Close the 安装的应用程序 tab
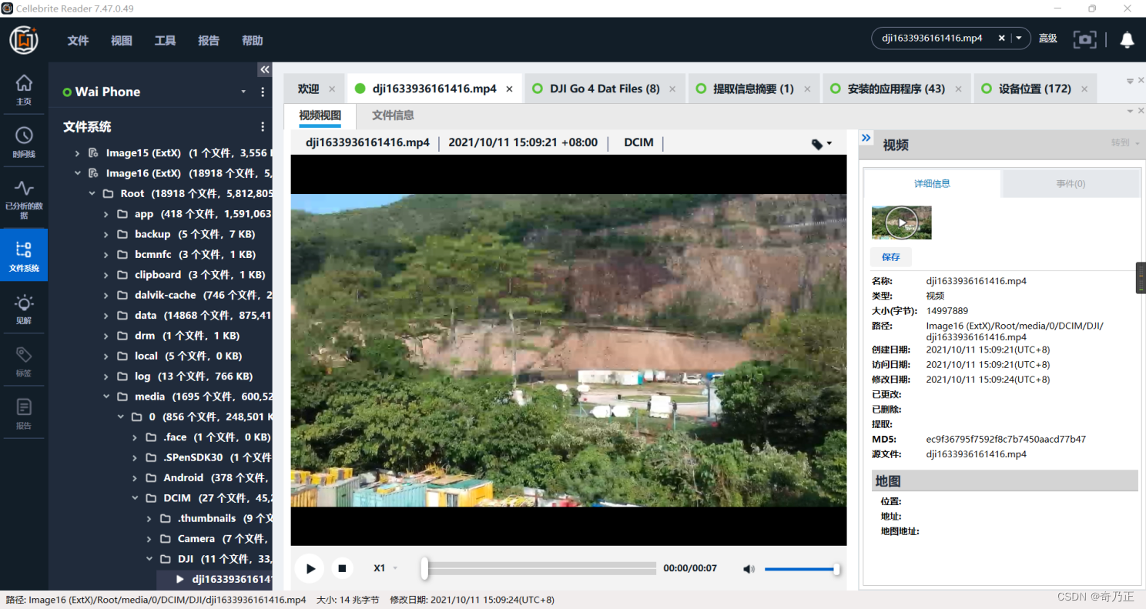Viewport: 1146px width, 609px height. (958, 89)
